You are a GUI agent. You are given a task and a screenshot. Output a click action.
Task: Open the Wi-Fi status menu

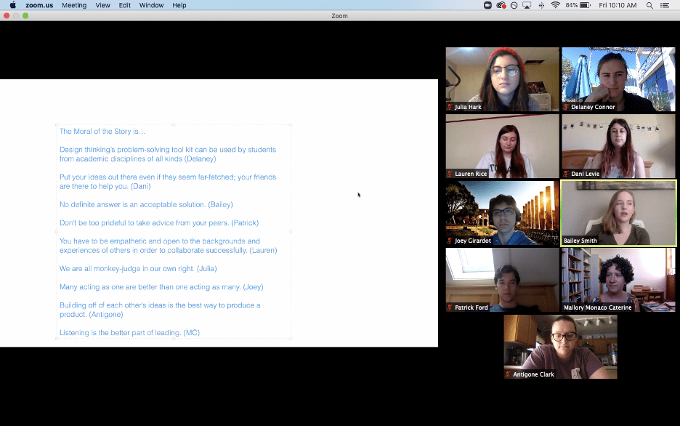[555, 5]
